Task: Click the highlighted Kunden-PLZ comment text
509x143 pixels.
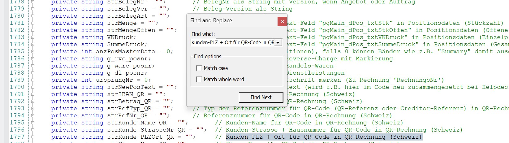Action: click(x=324, y=137)
